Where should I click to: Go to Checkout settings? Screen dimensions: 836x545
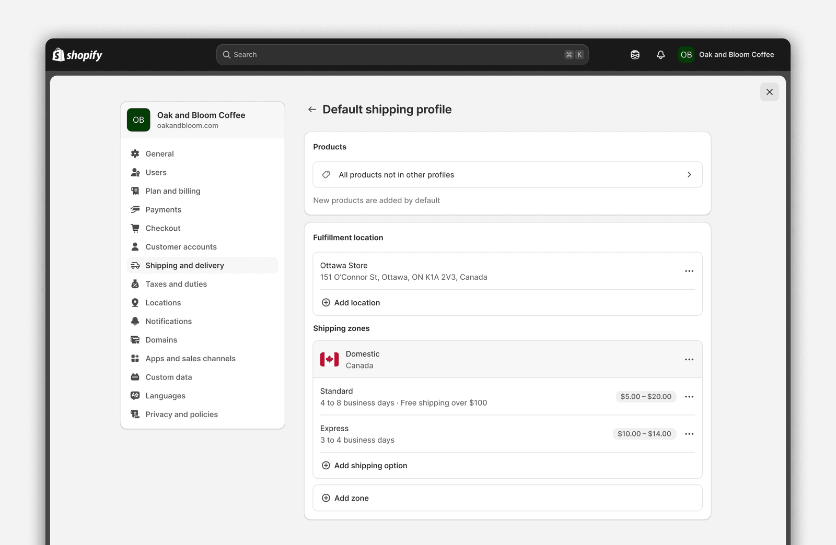(x=203, y=228)
